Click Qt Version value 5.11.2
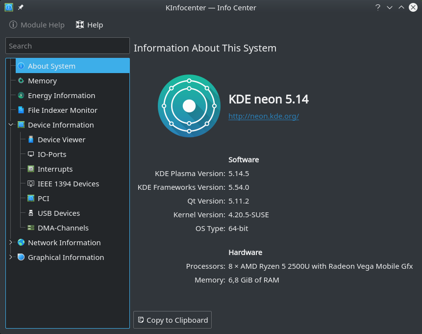 pos(239,201)
